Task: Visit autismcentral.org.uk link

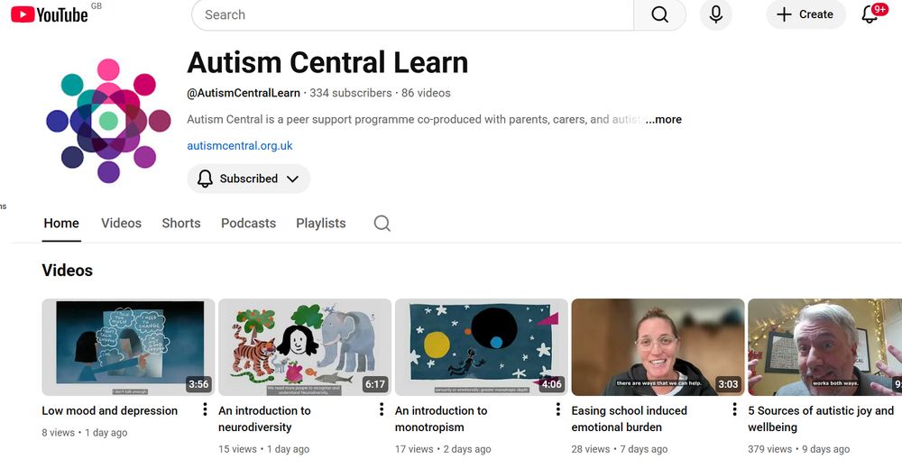Action: point(240,146)
